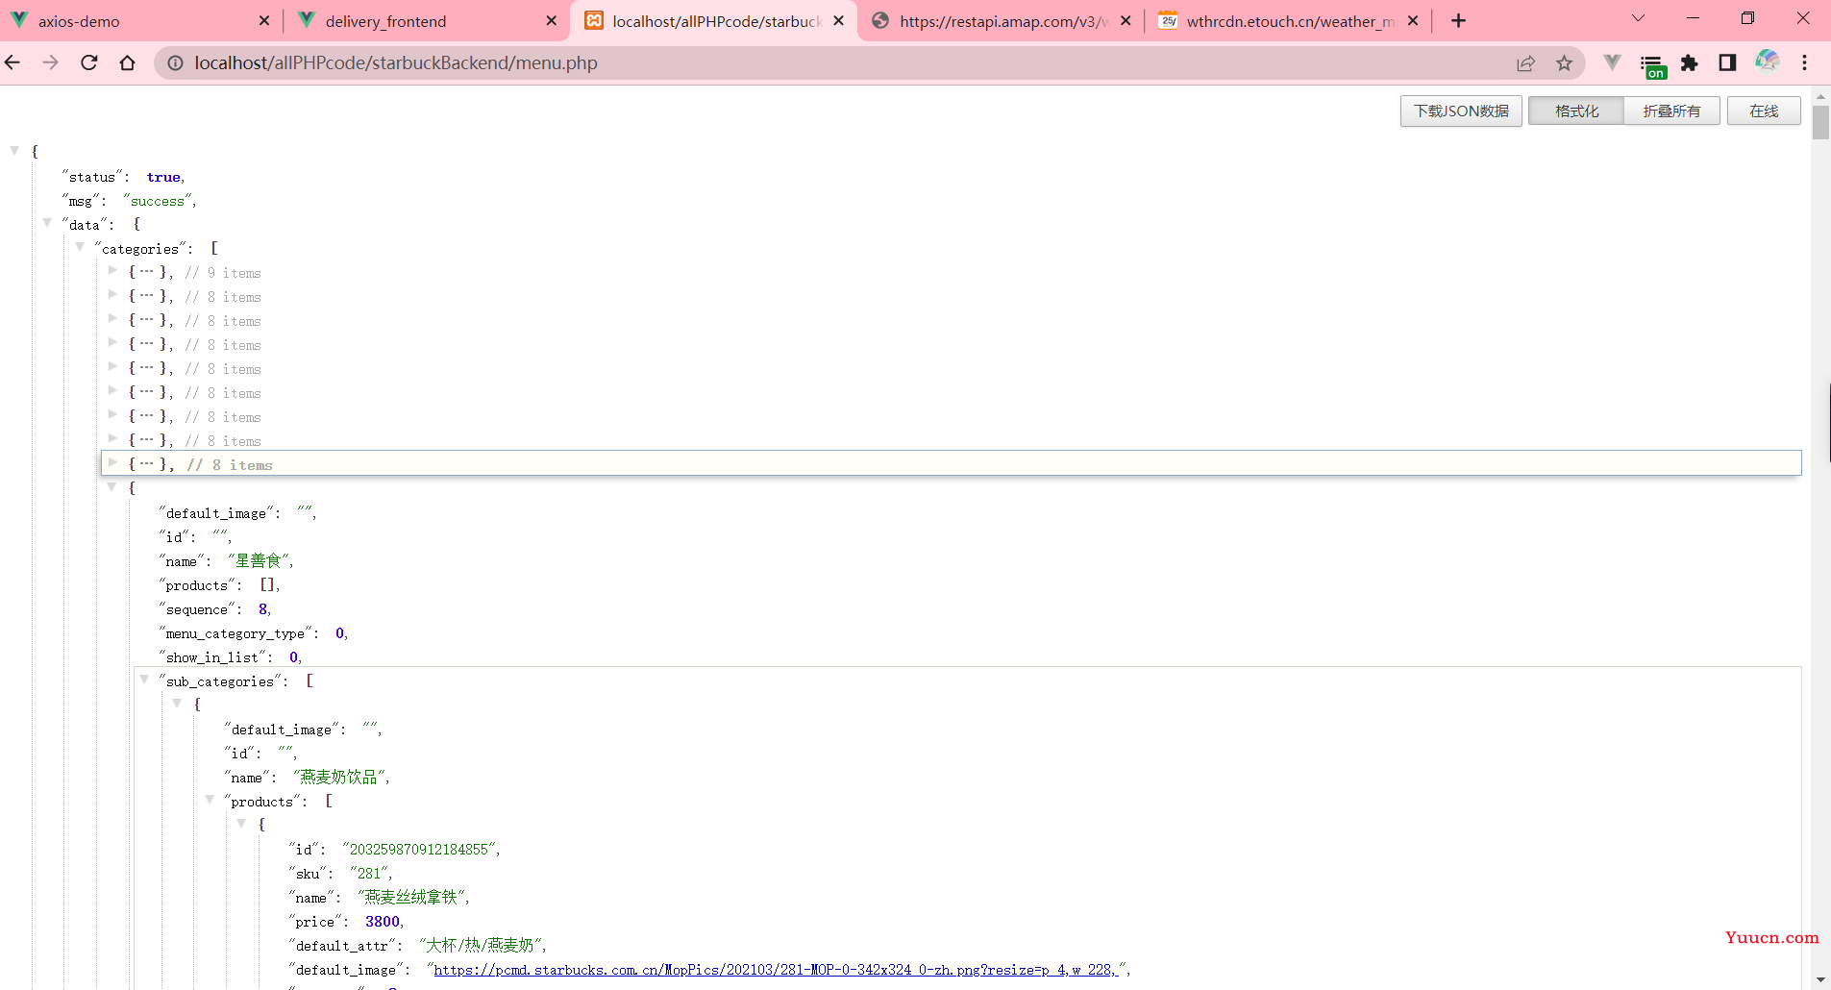The image size is (1831, 990).
Task: Open the Extensions puzzle-piece menu
Action: point(1689,63)
